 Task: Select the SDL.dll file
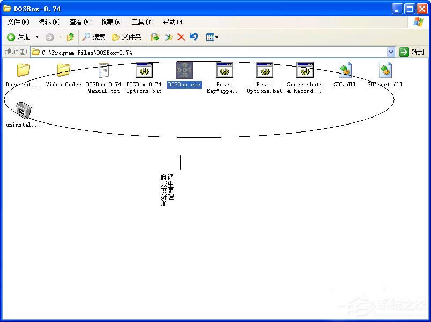click(345, 70)
